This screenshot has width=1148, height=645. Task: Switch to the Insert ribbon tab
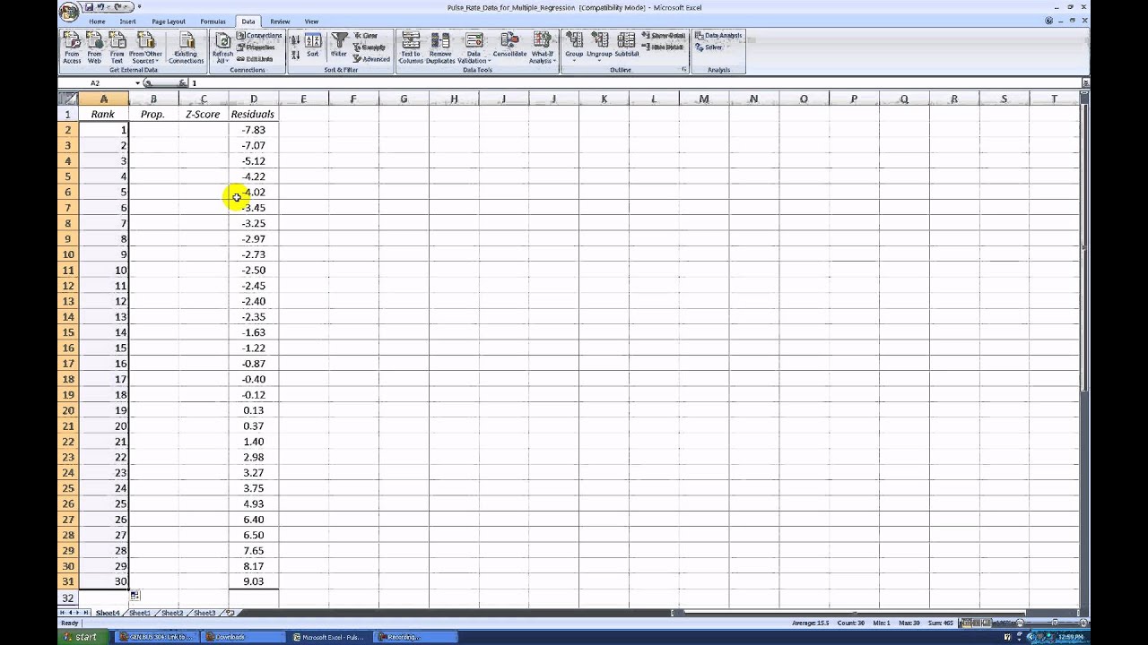tap(128, 21)
